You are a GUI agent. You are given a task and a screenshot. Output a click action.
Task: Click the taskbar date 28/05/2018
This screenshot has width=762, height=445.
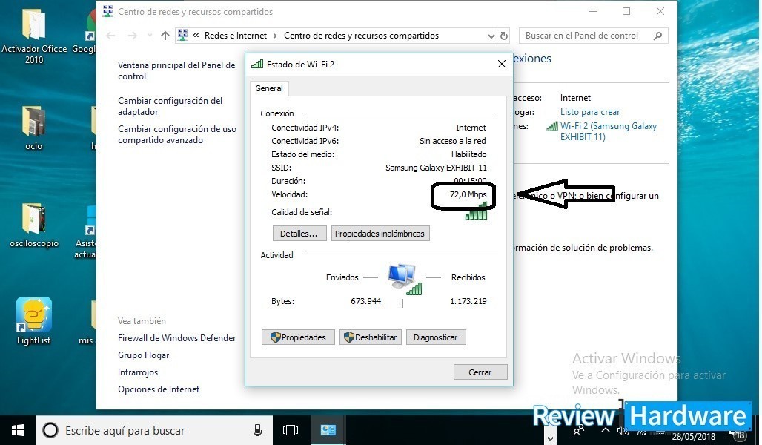coord(694,437)
